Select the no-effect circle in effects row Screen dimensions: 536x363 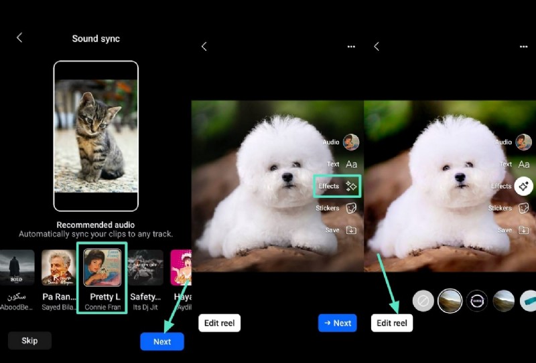[423, 301]
